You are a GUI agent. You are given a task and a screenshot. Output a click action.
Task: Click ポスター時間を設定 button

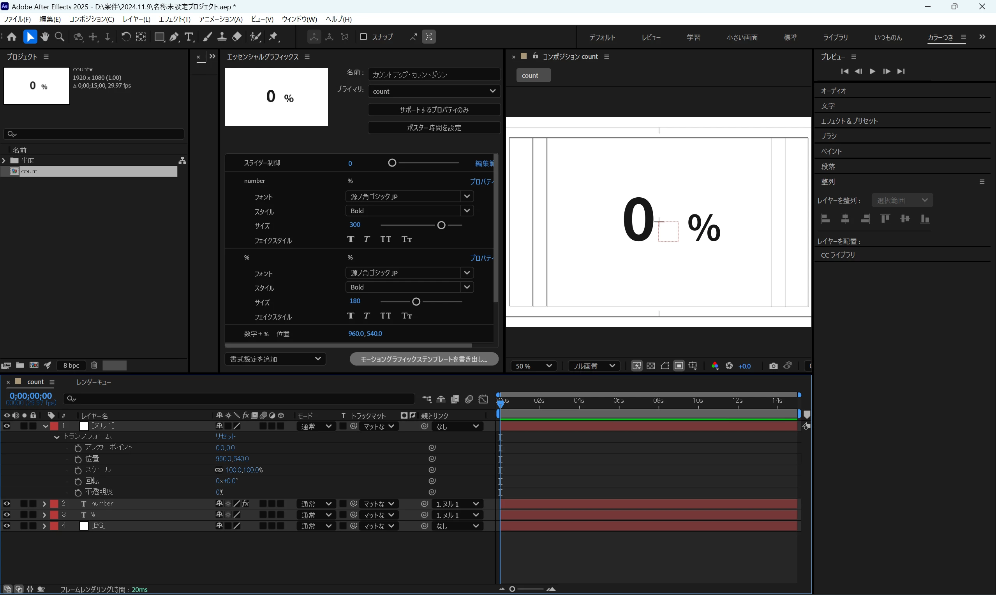point(434,128)
